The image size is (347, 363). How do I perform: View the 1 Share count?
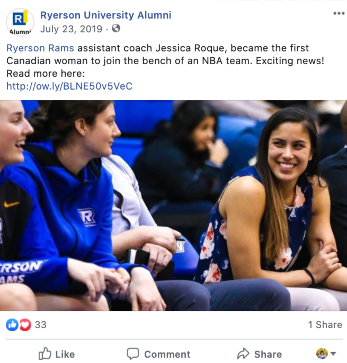tap(325, 325)
